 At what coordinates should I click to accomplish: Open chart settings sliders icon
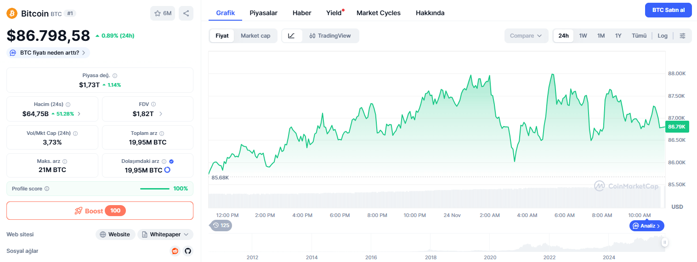[x=683, y=36]
